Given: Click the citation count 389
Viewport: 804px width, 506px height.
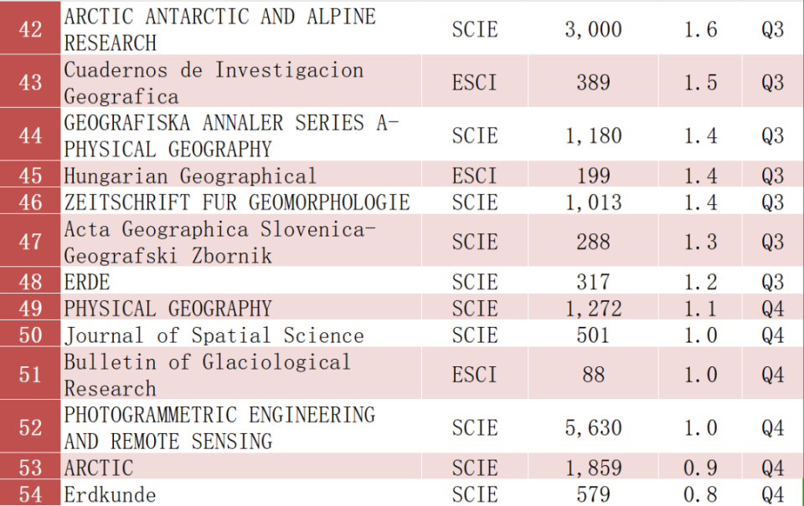Looking at the screenshot, I should click(x=593, y=82).
